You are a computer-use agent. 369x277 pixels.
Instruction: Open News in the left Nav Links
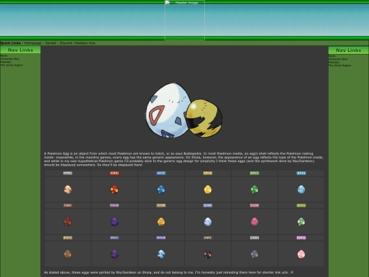click(x=4, y=56)
